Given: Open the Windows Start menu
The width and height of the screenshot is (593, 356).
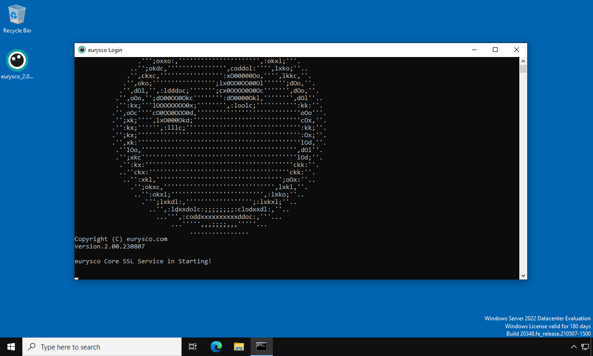Looking at the screenshot, I should (11, 347).
